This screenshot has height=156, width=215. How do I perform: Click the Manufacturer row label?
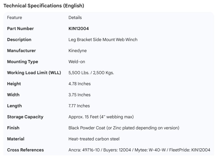click(21, 51)
